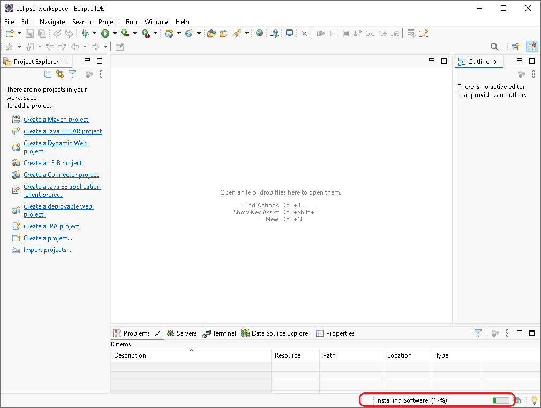541x408 pixels.
Task: Switch to the Properties tab
Action: 336,333
